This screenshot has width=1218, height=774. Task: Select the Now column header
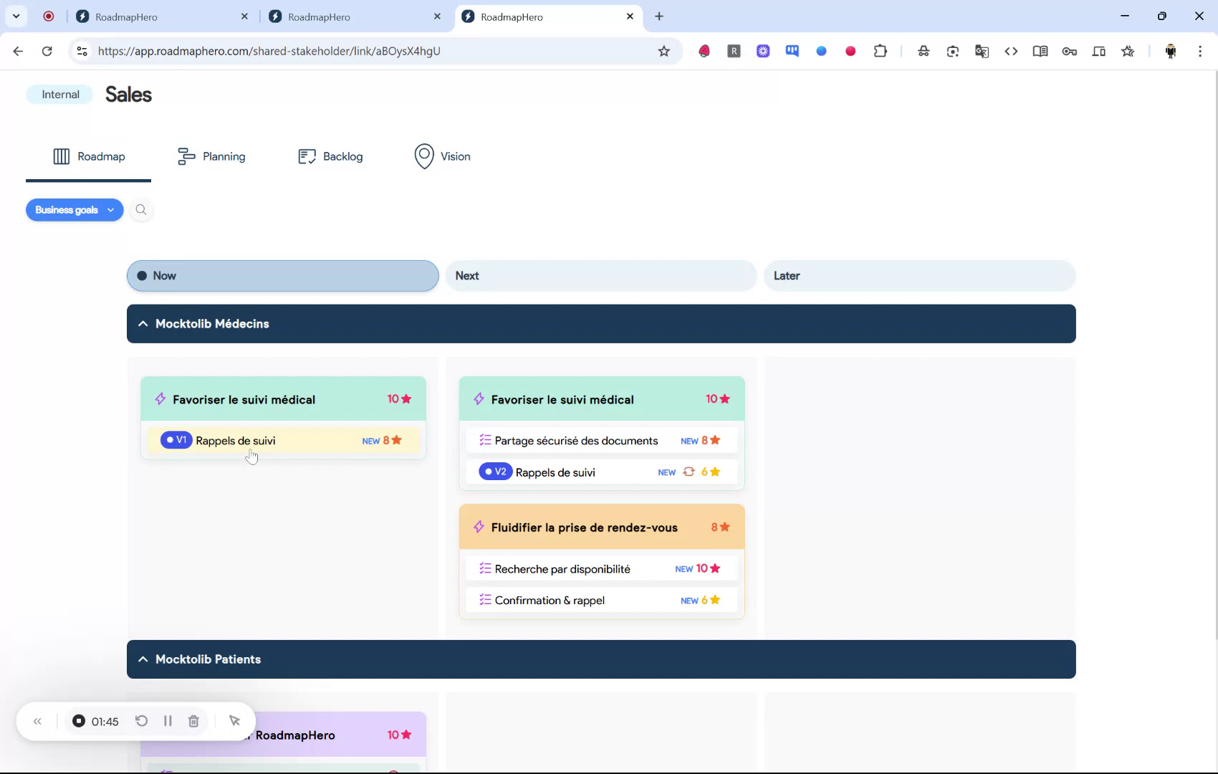[282, 275]
